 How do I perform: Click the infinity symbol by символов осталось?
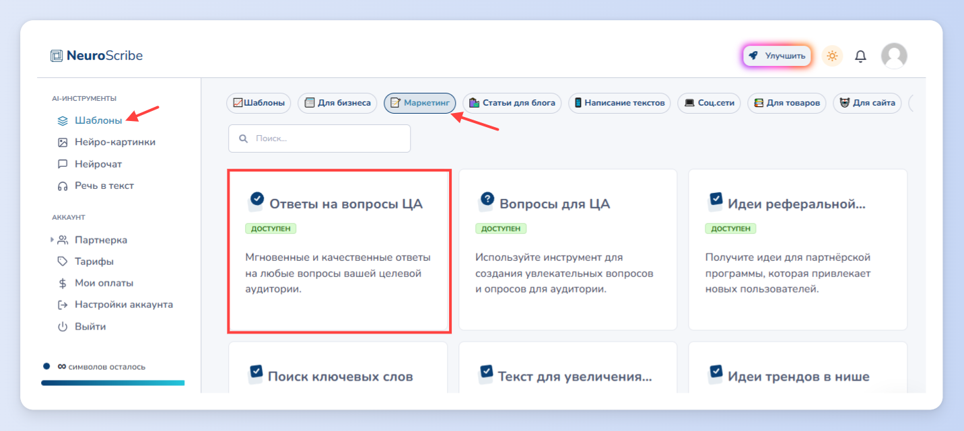pyautogui.click(x=62, y=366)
